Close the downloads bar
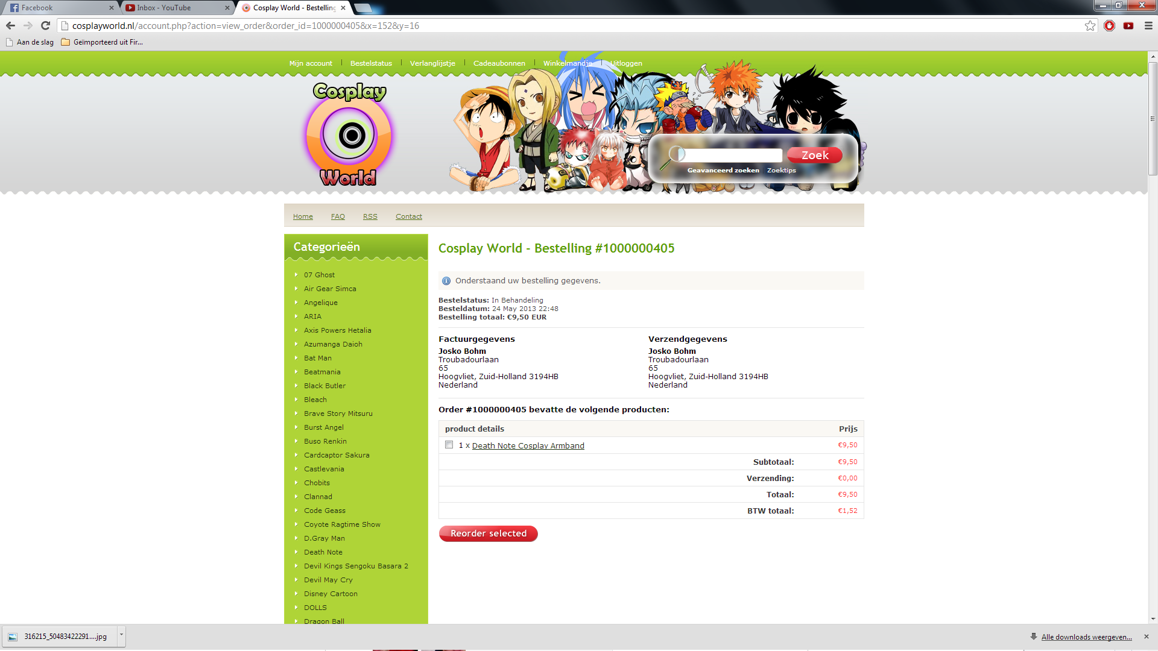 coord(1146,637)
